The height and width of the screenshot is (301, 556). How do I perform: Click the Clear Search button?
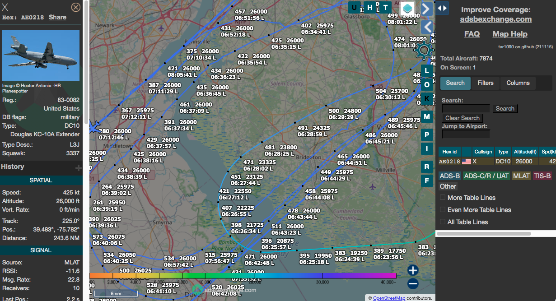(x=463, y=118)
